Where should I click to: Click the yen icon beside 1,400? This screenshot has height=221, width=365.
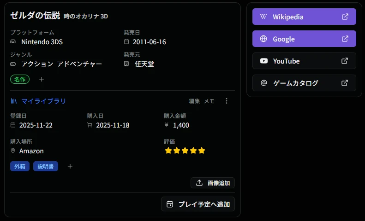167,125
